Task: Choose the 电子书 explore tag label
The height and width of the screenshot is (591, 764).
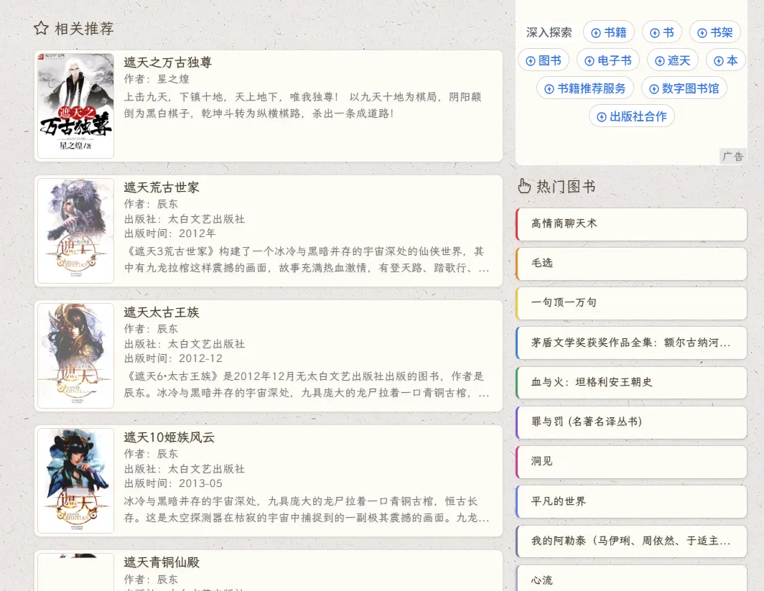Action: click(x=615, y=60)
